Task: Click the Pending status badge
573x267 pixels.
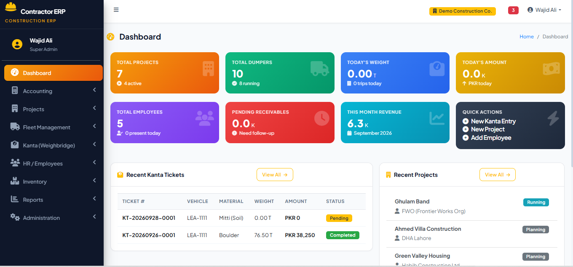Action: (x=339, y=218)
